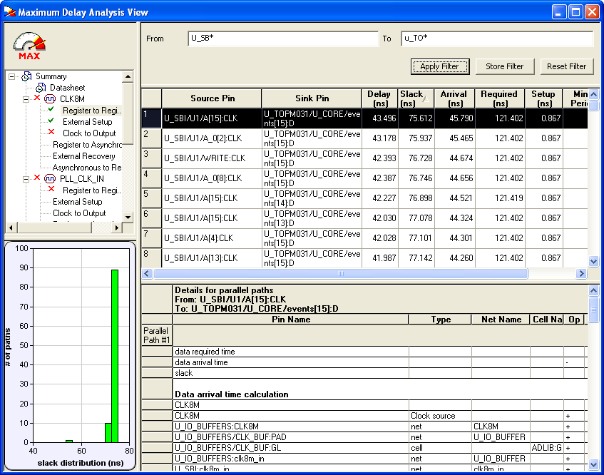This screenshot has width=604, height=475.
Task: Click details pane scroll up arrow
Action: click(x=593, y=290)
